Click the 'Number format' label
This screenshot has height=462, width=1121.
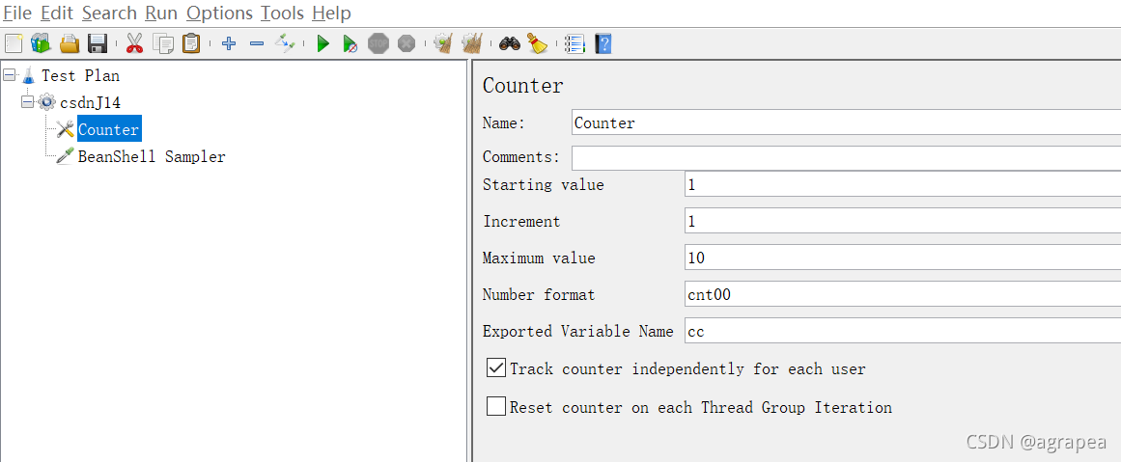[539, 293]
